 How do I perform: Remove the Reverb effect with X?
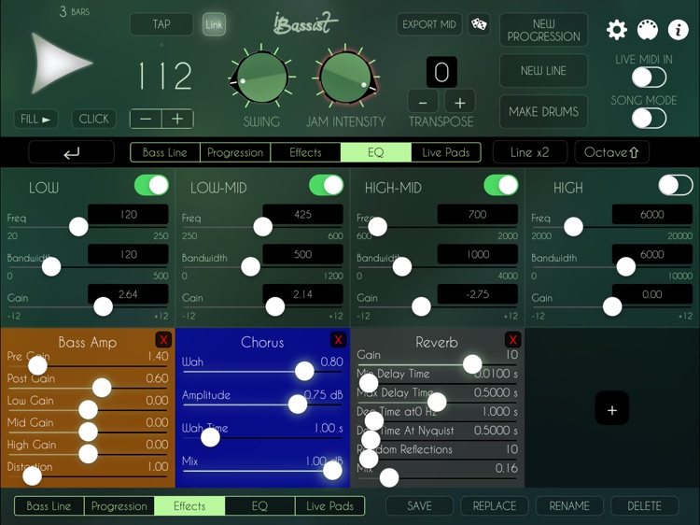(x=513, y=340)
